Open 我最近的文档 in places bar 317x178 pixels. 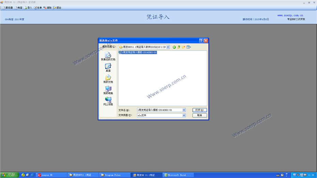pos(108,56)
